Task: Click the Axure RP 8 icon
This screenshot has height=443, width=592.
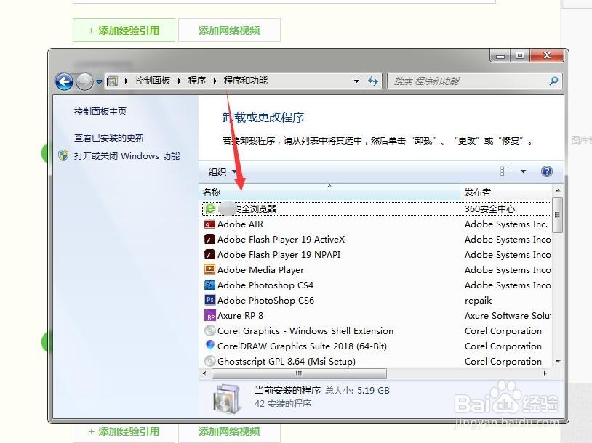Action: coord(209,316)
